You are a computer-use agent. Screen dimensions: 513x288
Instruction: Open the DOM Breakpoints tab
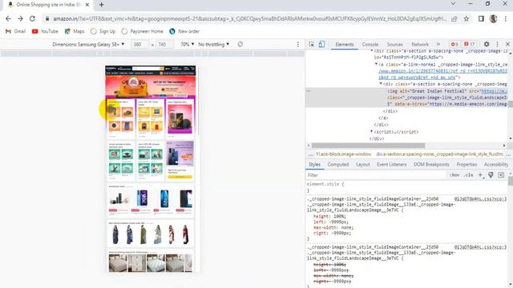431,165
